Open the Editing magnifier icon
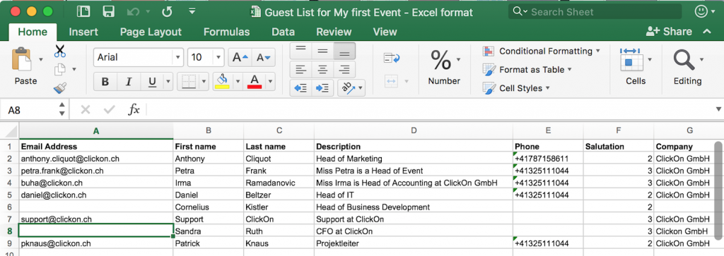Screen dimensions: 724x256 click(683, 60)
